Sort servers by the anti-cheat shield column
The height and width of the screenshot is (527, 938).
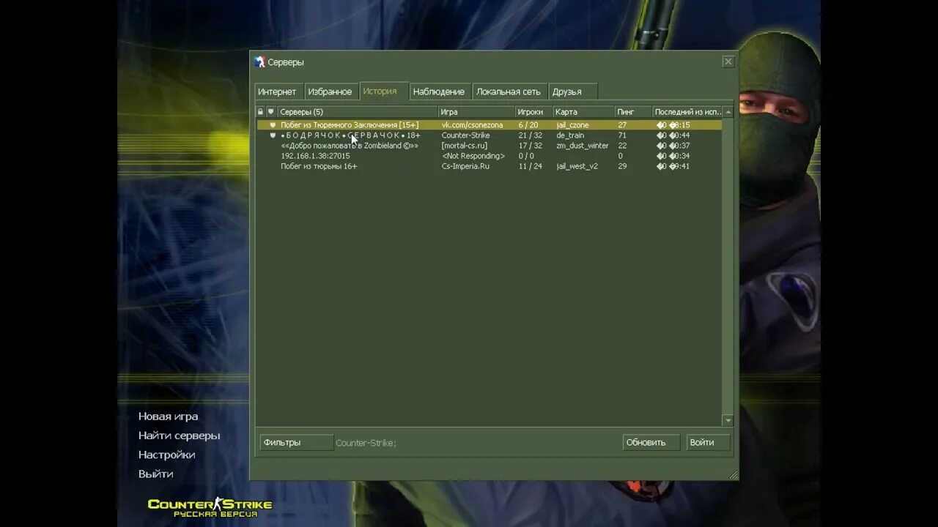[271, 112]
